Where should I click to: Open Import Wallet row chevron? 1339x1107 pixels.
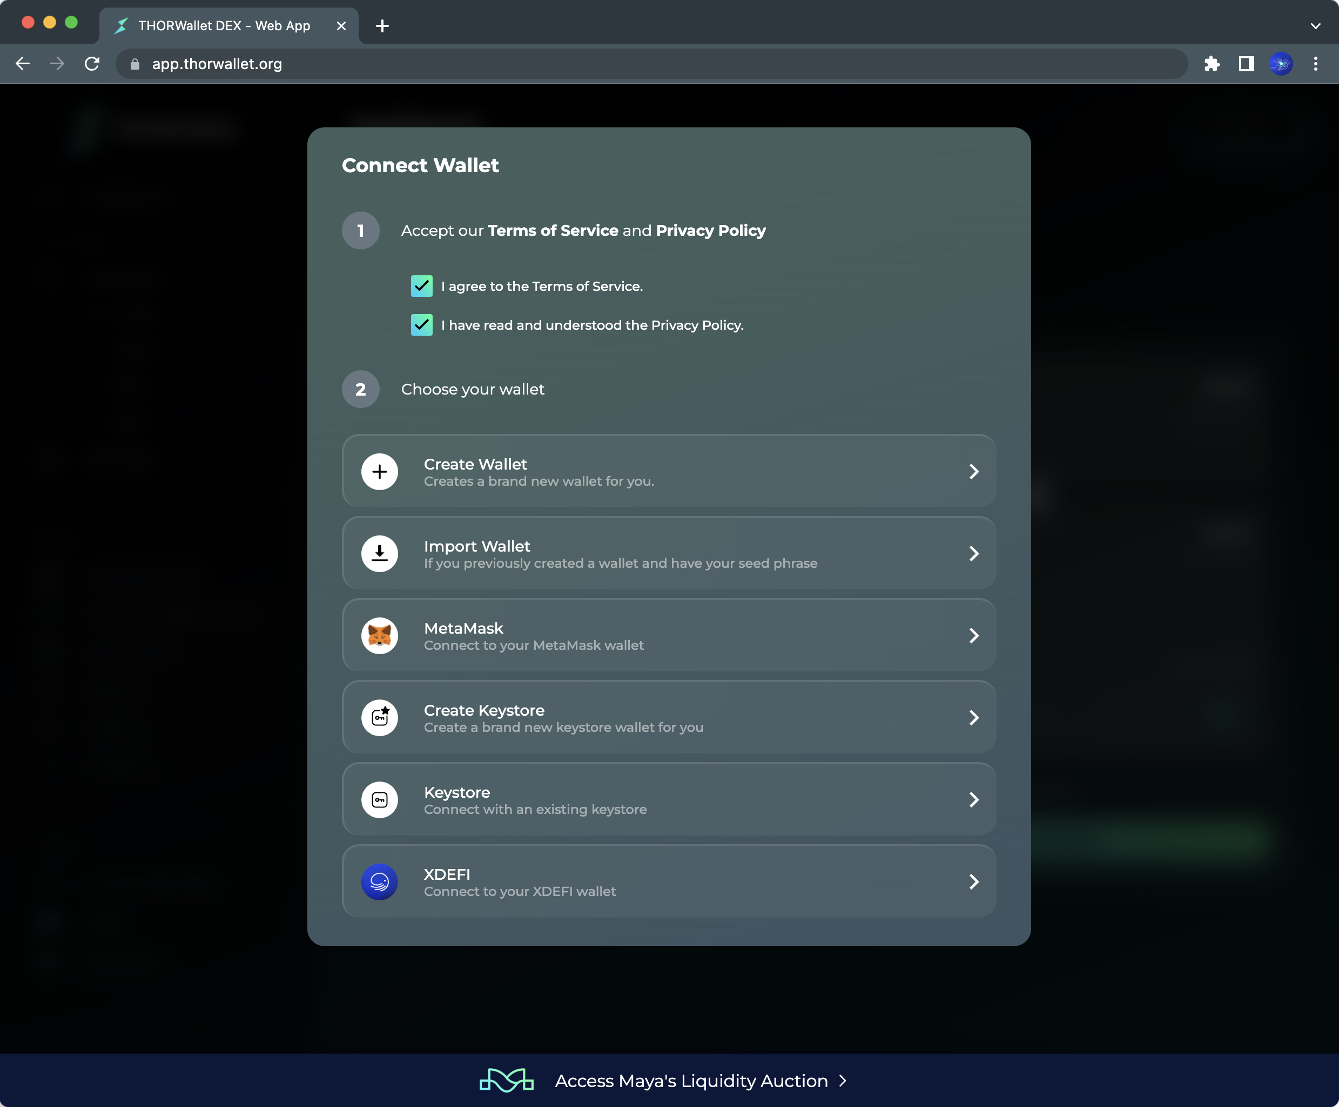pos(974,553)
